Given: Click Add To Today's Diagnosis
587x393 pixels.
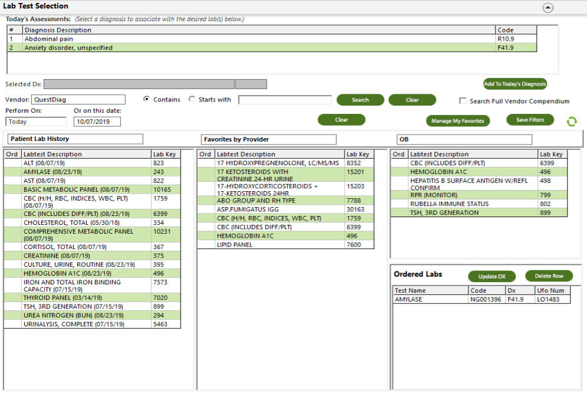Looking at the screenshot, I should pyautogui.click(x=515, y=84).
